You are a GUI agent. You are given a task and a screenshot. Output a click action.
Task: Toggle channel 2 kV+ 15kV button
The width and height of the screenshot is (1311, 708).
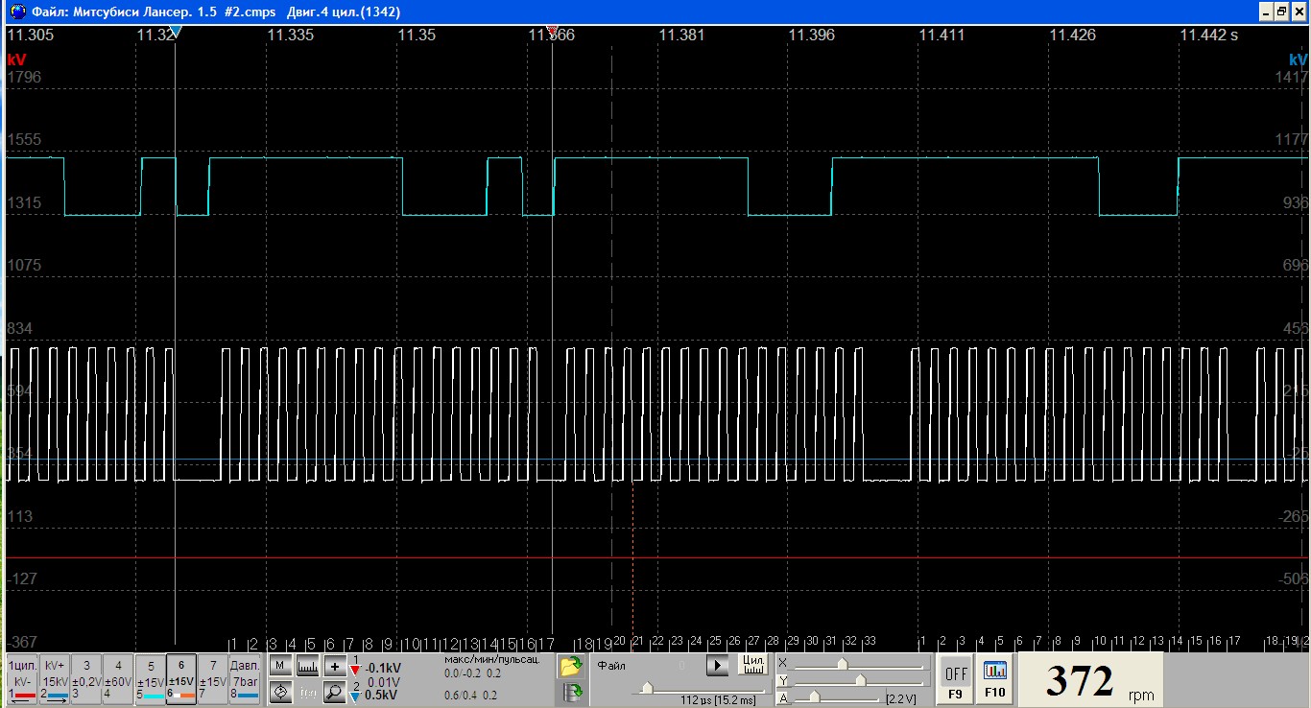point(54,678)
